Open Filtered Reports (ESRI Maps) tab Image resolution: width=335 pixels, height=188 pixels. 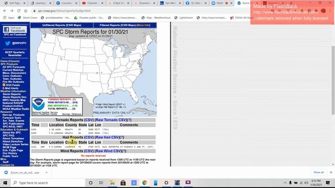pos(125,25)
